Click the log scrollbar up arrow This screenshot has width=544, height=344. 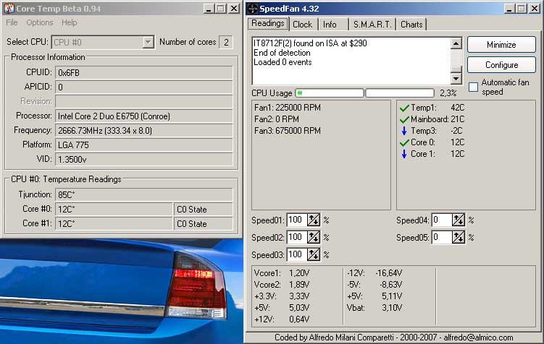coord(456,43)
